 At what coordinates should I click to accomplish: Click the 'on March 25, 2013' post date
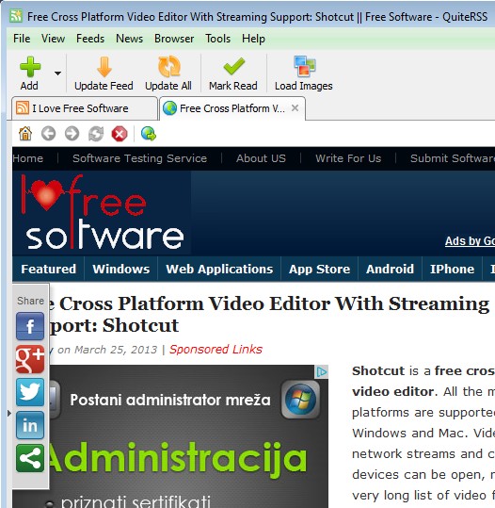[107, 350]
